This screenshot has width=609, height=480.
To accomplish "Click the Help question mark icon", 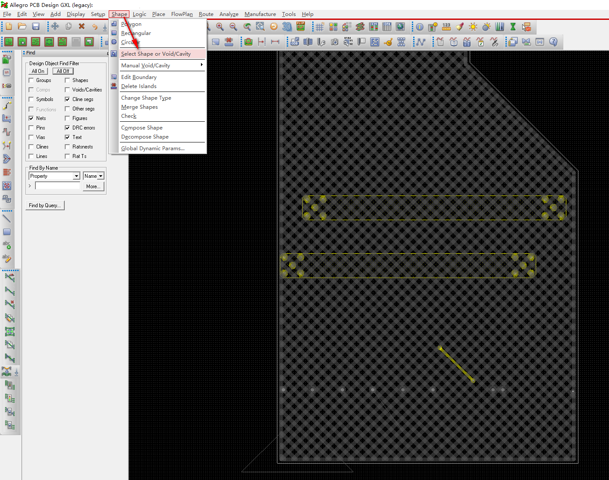I will pos(554,42).
